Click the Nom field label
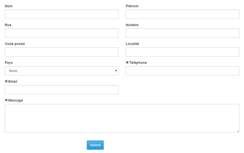This screenshot has height=153, width=244. pos(9,6)
